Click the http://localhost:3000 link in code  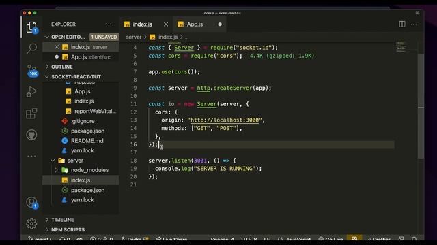click(225, 120)
